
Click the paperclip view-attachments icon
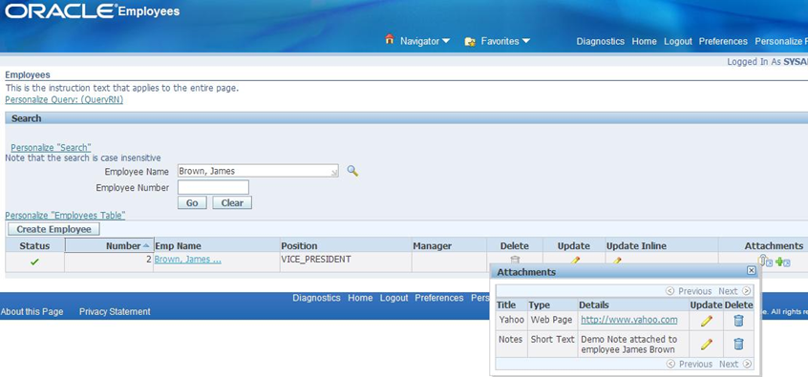point(764,262)
